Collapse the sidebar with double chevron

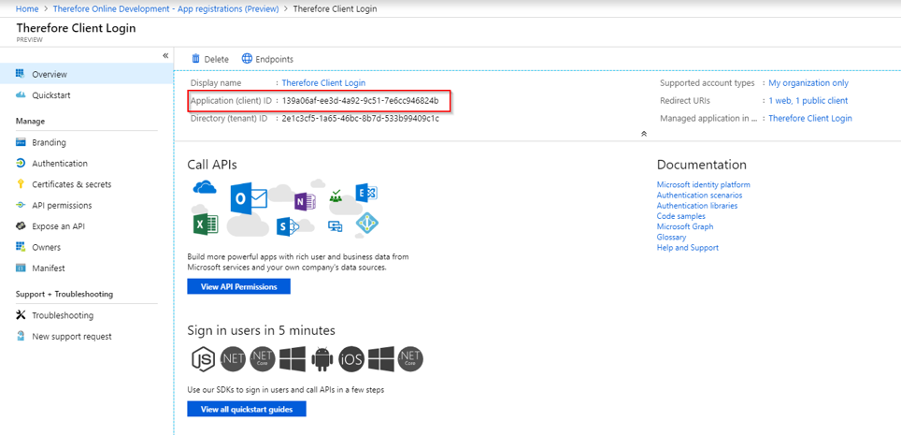[x=165, y=56]
